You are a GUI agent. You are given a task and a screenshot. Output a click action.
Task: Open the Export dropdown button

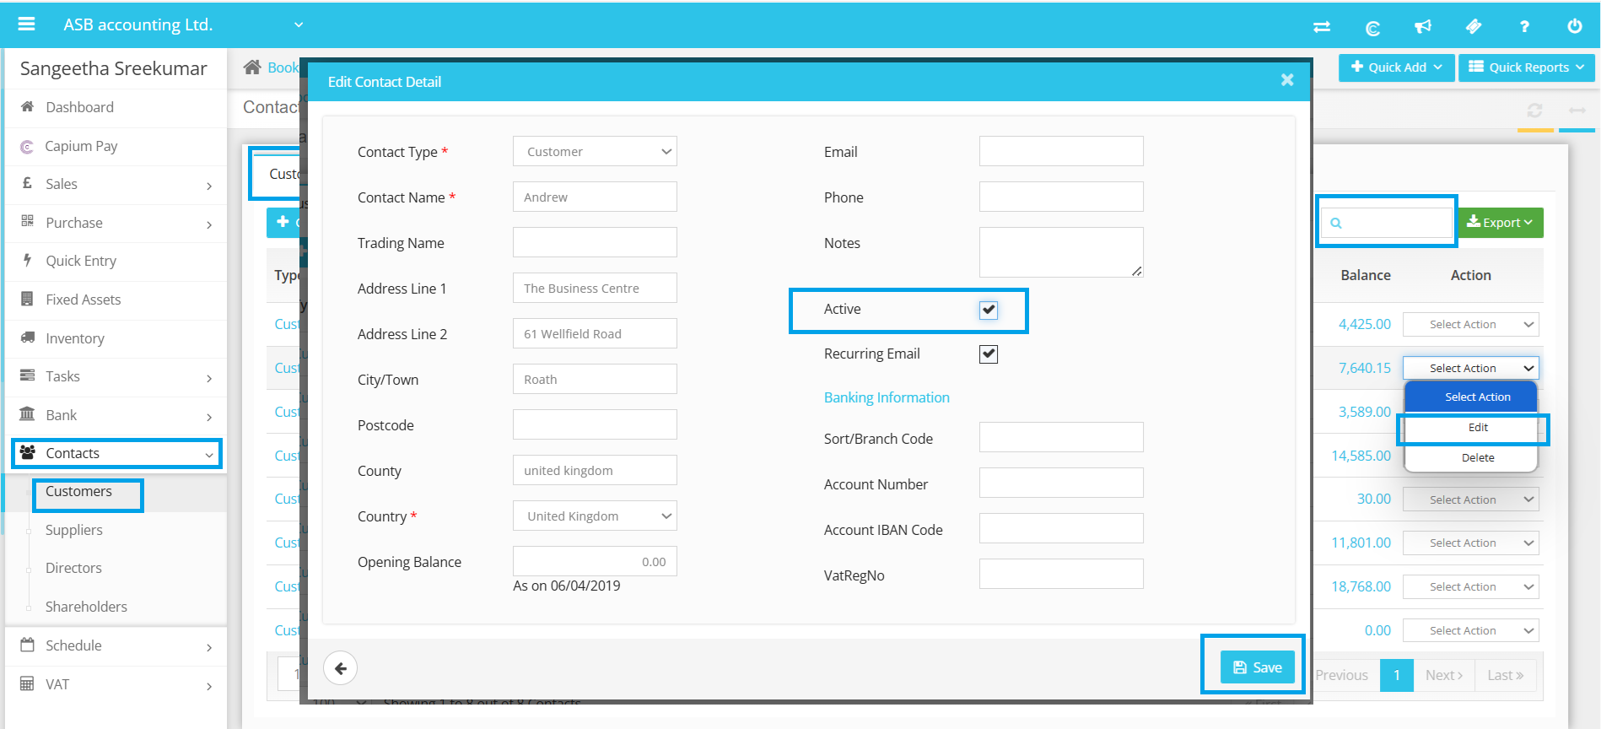[1501, 223]
